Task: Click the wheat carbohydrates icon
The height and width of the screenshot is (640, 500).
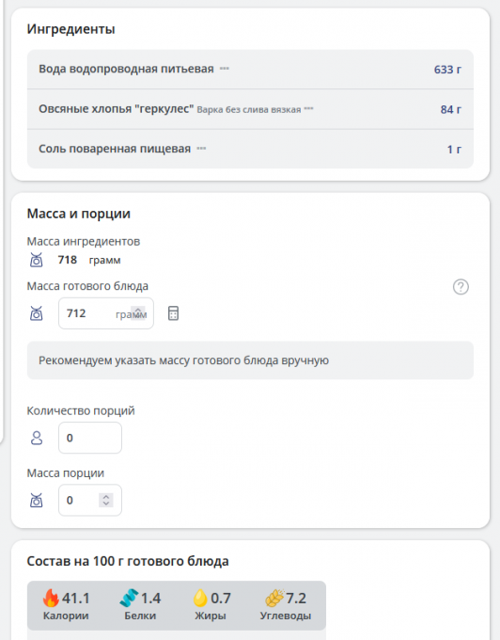Action: pos(274,599)
